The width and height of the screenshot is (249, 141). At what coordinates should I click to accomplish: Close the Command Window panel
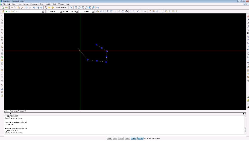(245, 114)
